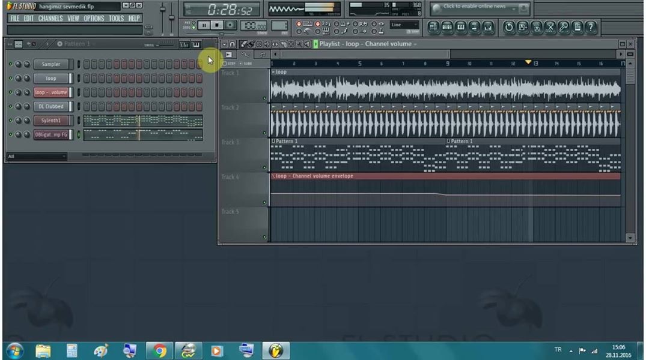Mute the DL Clubbed channel
Viewport: 646px width, 360px height.
(10, 106)
